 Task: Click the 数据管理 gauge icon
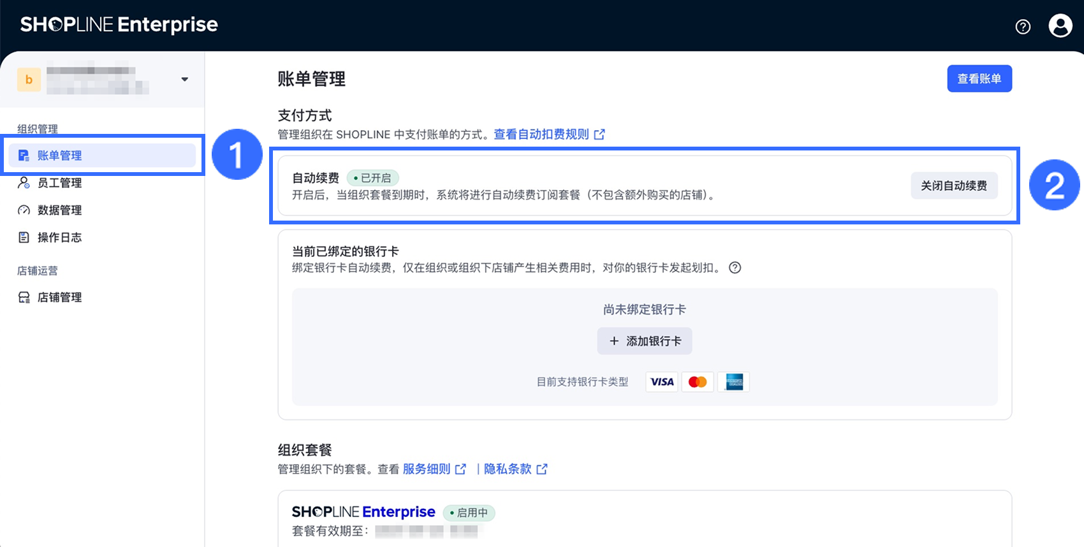[x=24, y=210]
